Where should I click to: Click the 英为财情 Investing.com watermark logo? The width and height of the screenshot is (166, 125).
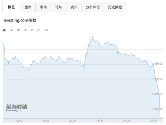(x=16, y=108)
